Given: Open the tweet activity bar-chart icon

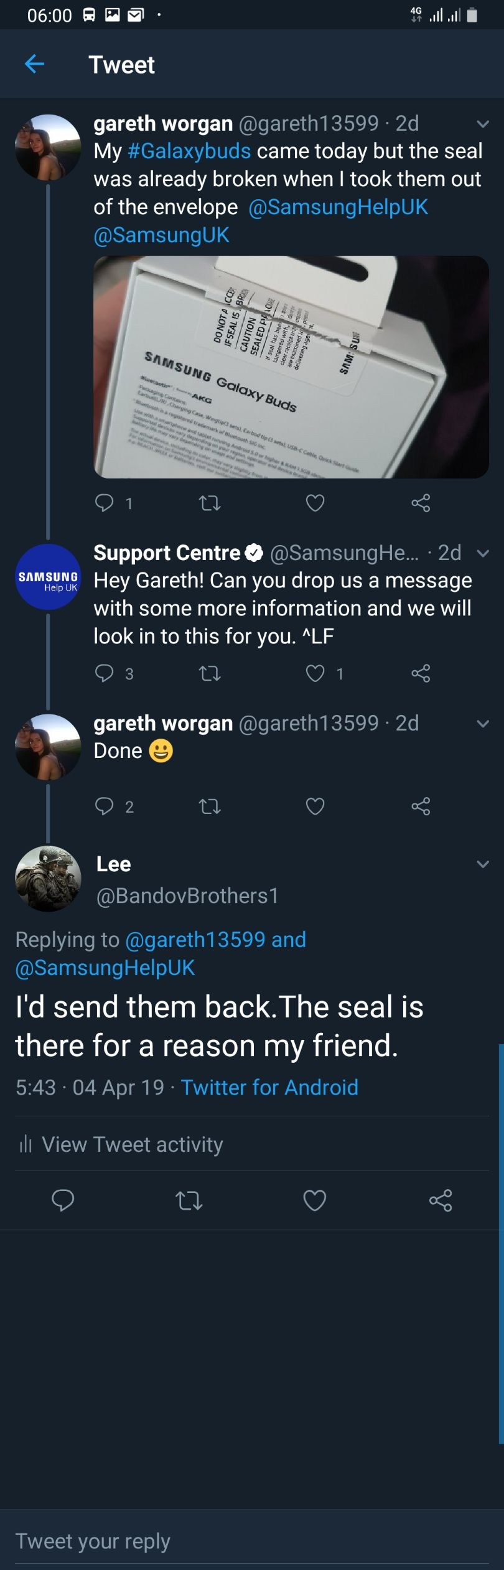Looking at the screenshot, I should (x=26, y=1144).
